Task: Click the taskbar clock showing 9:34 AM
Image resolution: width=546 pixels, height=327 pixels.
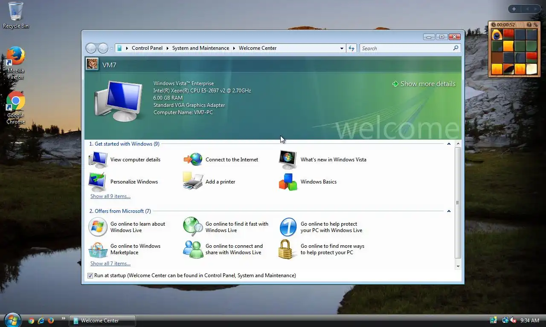Action: click(x=530, y=321)
